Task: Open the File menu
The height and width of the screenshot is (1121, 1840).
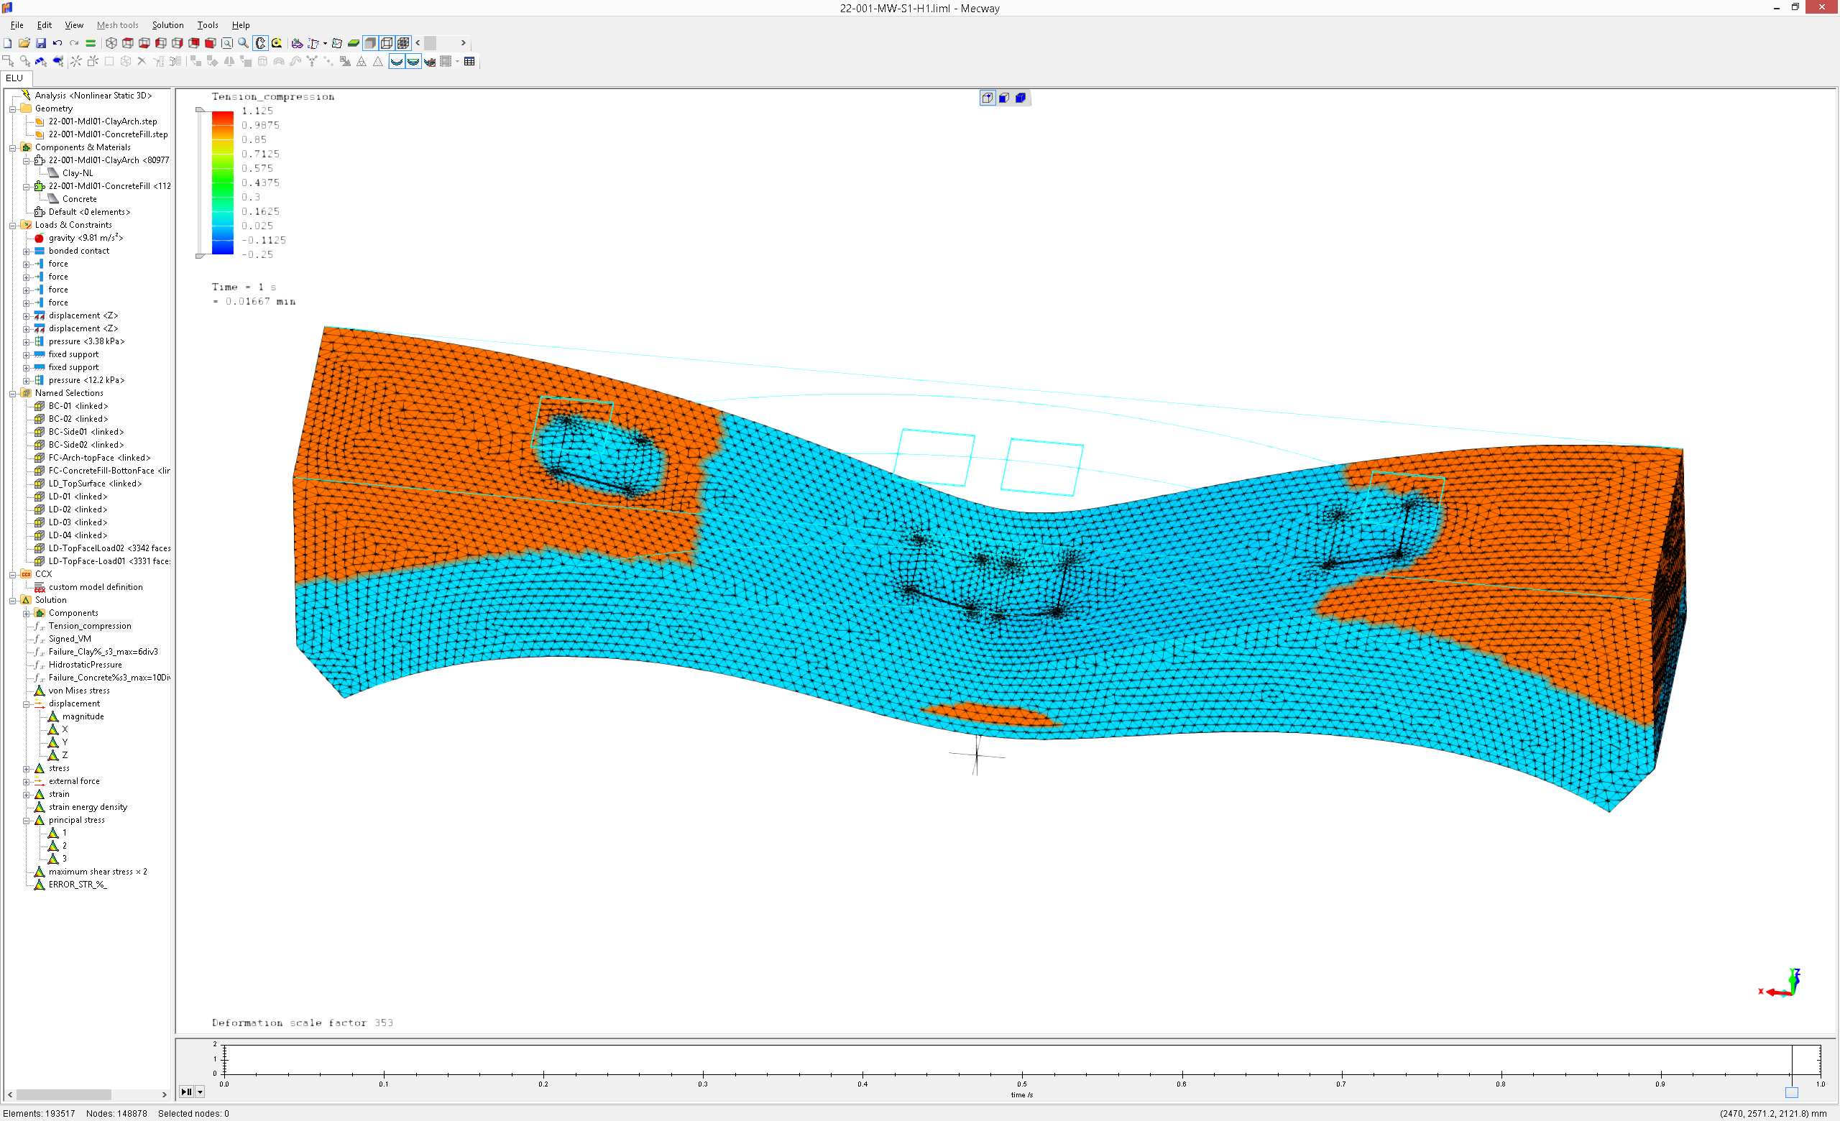Action: tap(17, 25)
